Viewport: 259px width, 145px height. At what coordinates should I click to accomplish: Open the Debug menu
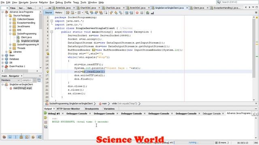tap(59, 2)
